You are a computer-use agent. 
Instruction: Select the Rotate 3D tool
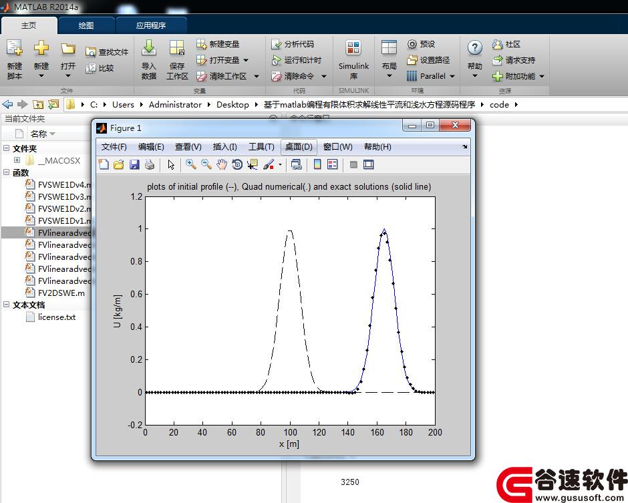pos(237,164)
